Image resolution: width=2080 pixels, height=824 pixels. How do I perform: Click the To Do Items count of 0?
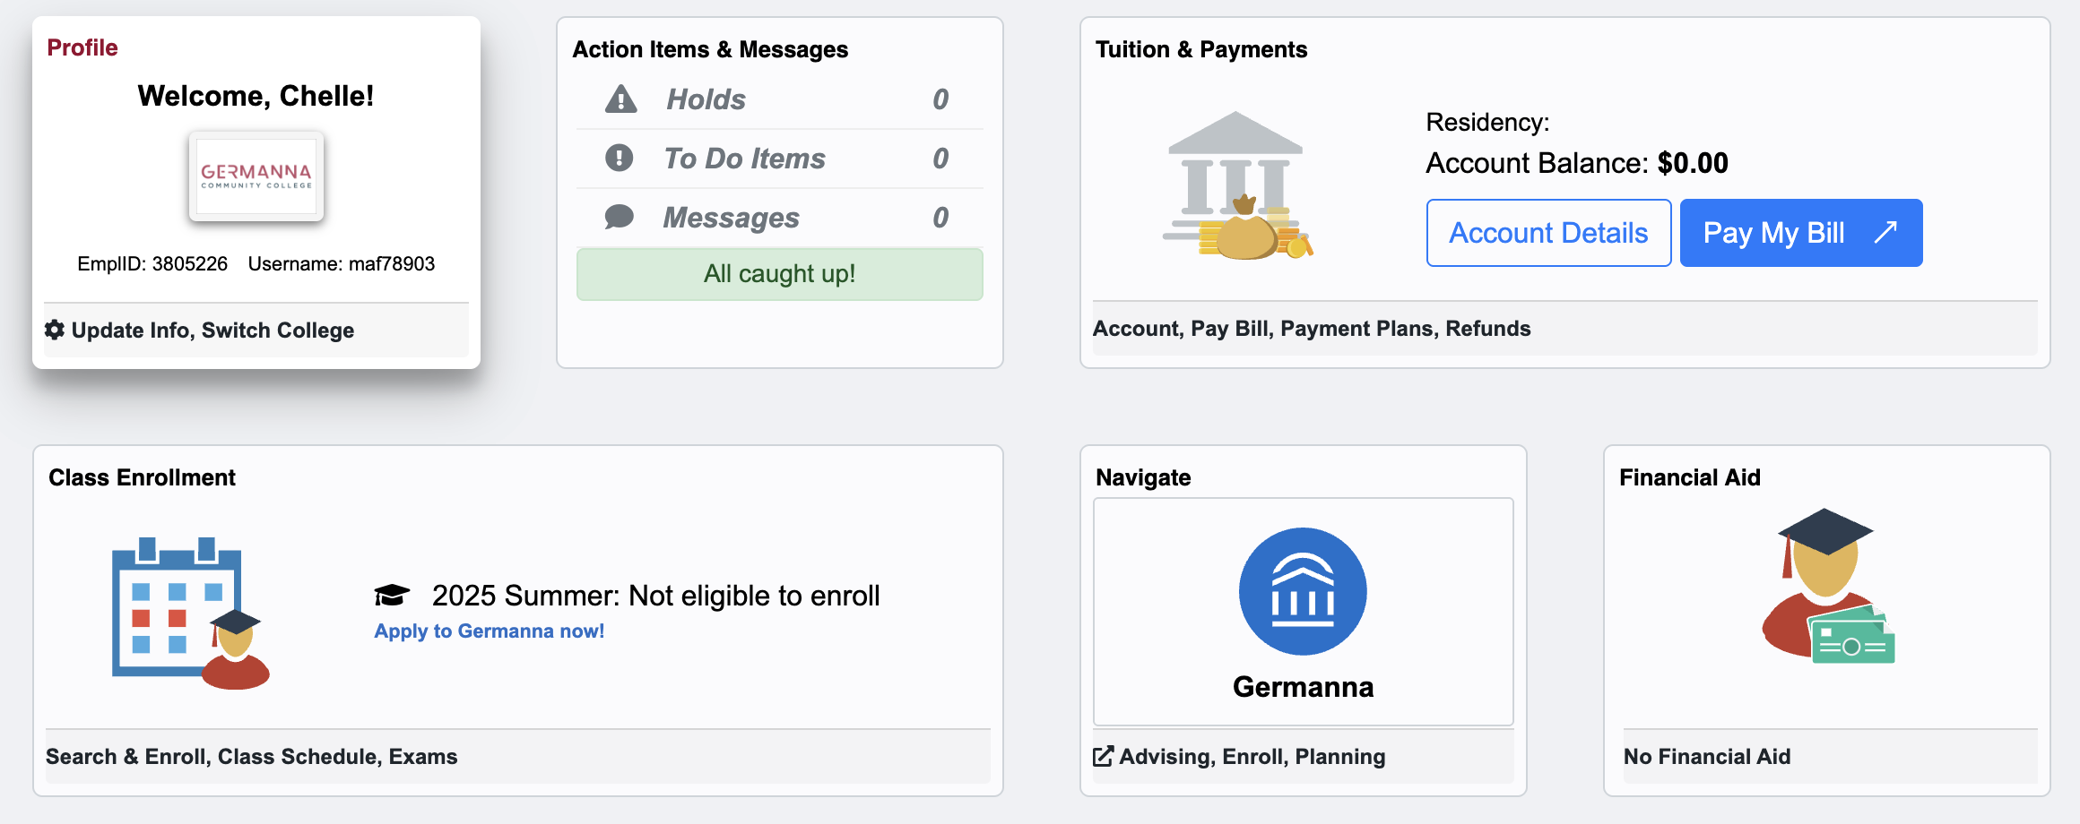click(x=940, y=159)
